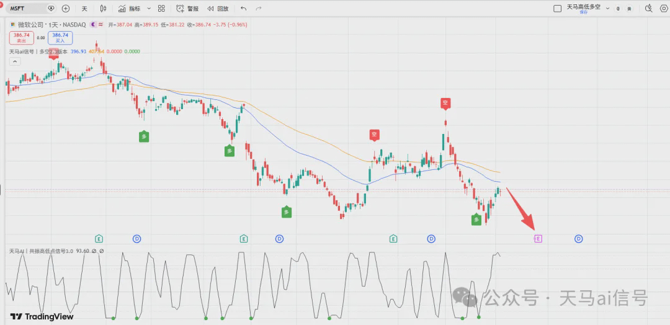Open quick search magnifier with lightning
This screenshot has height=325, width=670.
pyautogui.click(x=649, y=8)
